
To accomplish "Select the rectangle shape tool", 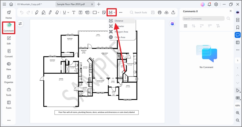I will click(95, 12).
